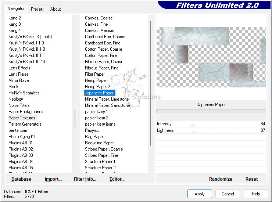Open Help for the filter dialog
The image size is (272, 202).
tap(256, 194)
